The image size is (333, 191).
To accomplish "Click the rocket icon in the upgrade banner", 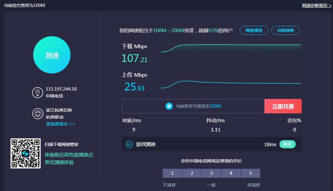I will [169, 106].
